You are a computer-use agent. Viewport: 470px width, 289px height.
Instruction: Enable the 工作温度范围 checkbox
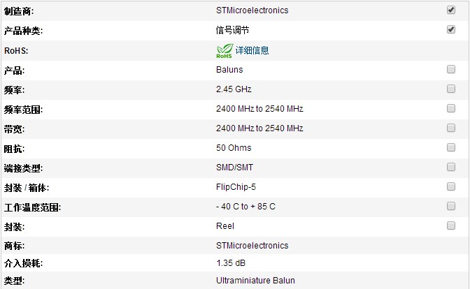click(x=451, y=206)
